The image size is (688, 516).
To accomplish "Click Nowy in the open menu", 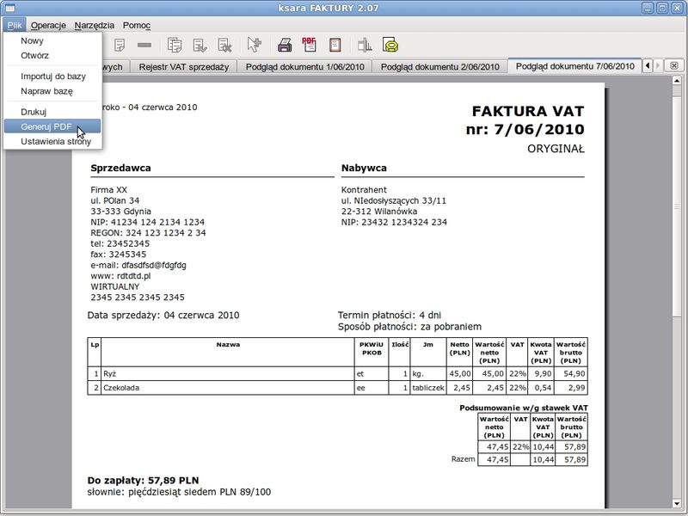I will (x=32, y=40).
